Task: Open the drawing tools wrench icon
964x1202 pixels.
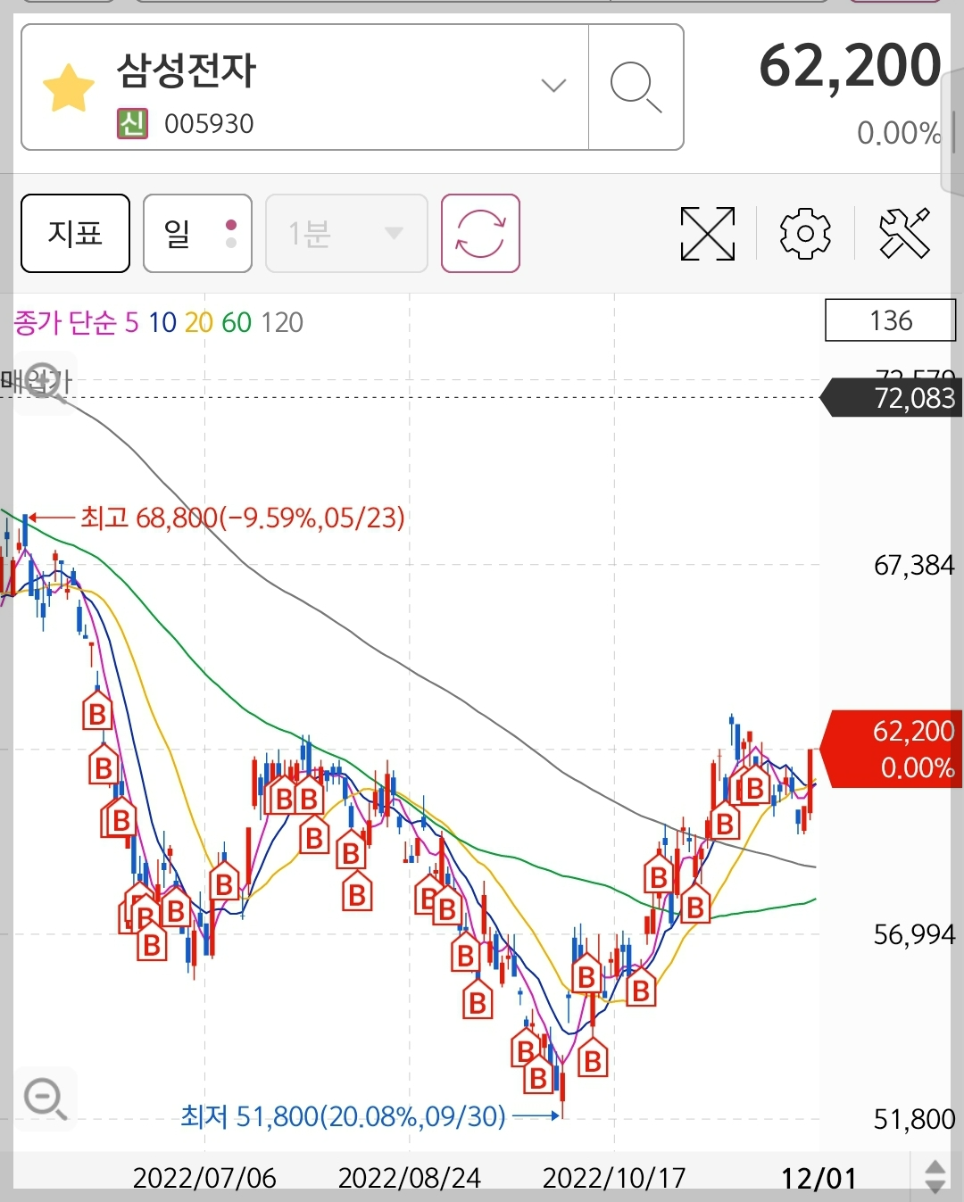Action: (904, 234)
